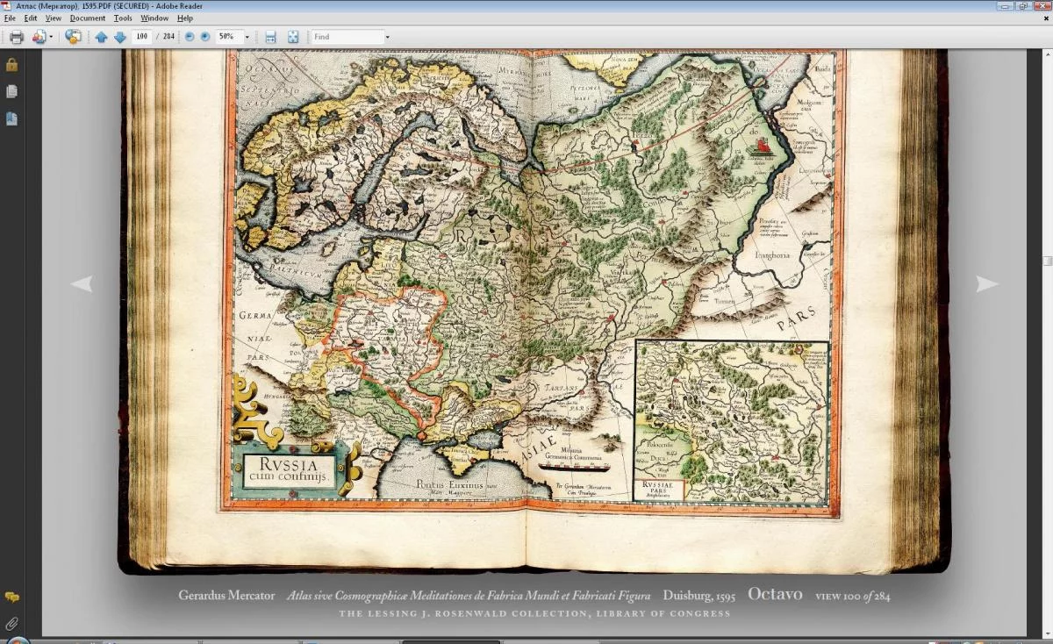Viewport: 1053px width, 644px height.
Task: Open the File menu
Action: tap(10, 18)
